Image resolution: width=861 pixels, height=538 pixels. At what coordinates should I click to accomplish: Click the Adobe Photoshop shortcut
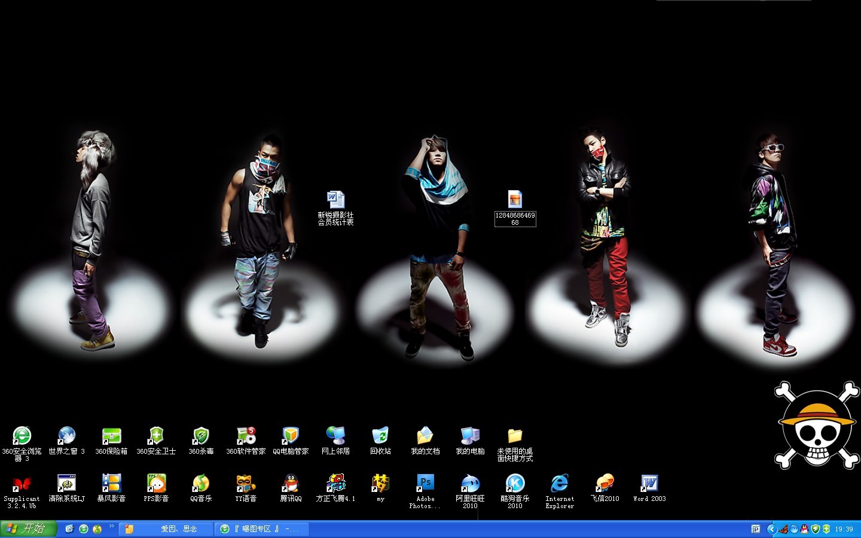point(425,491)
